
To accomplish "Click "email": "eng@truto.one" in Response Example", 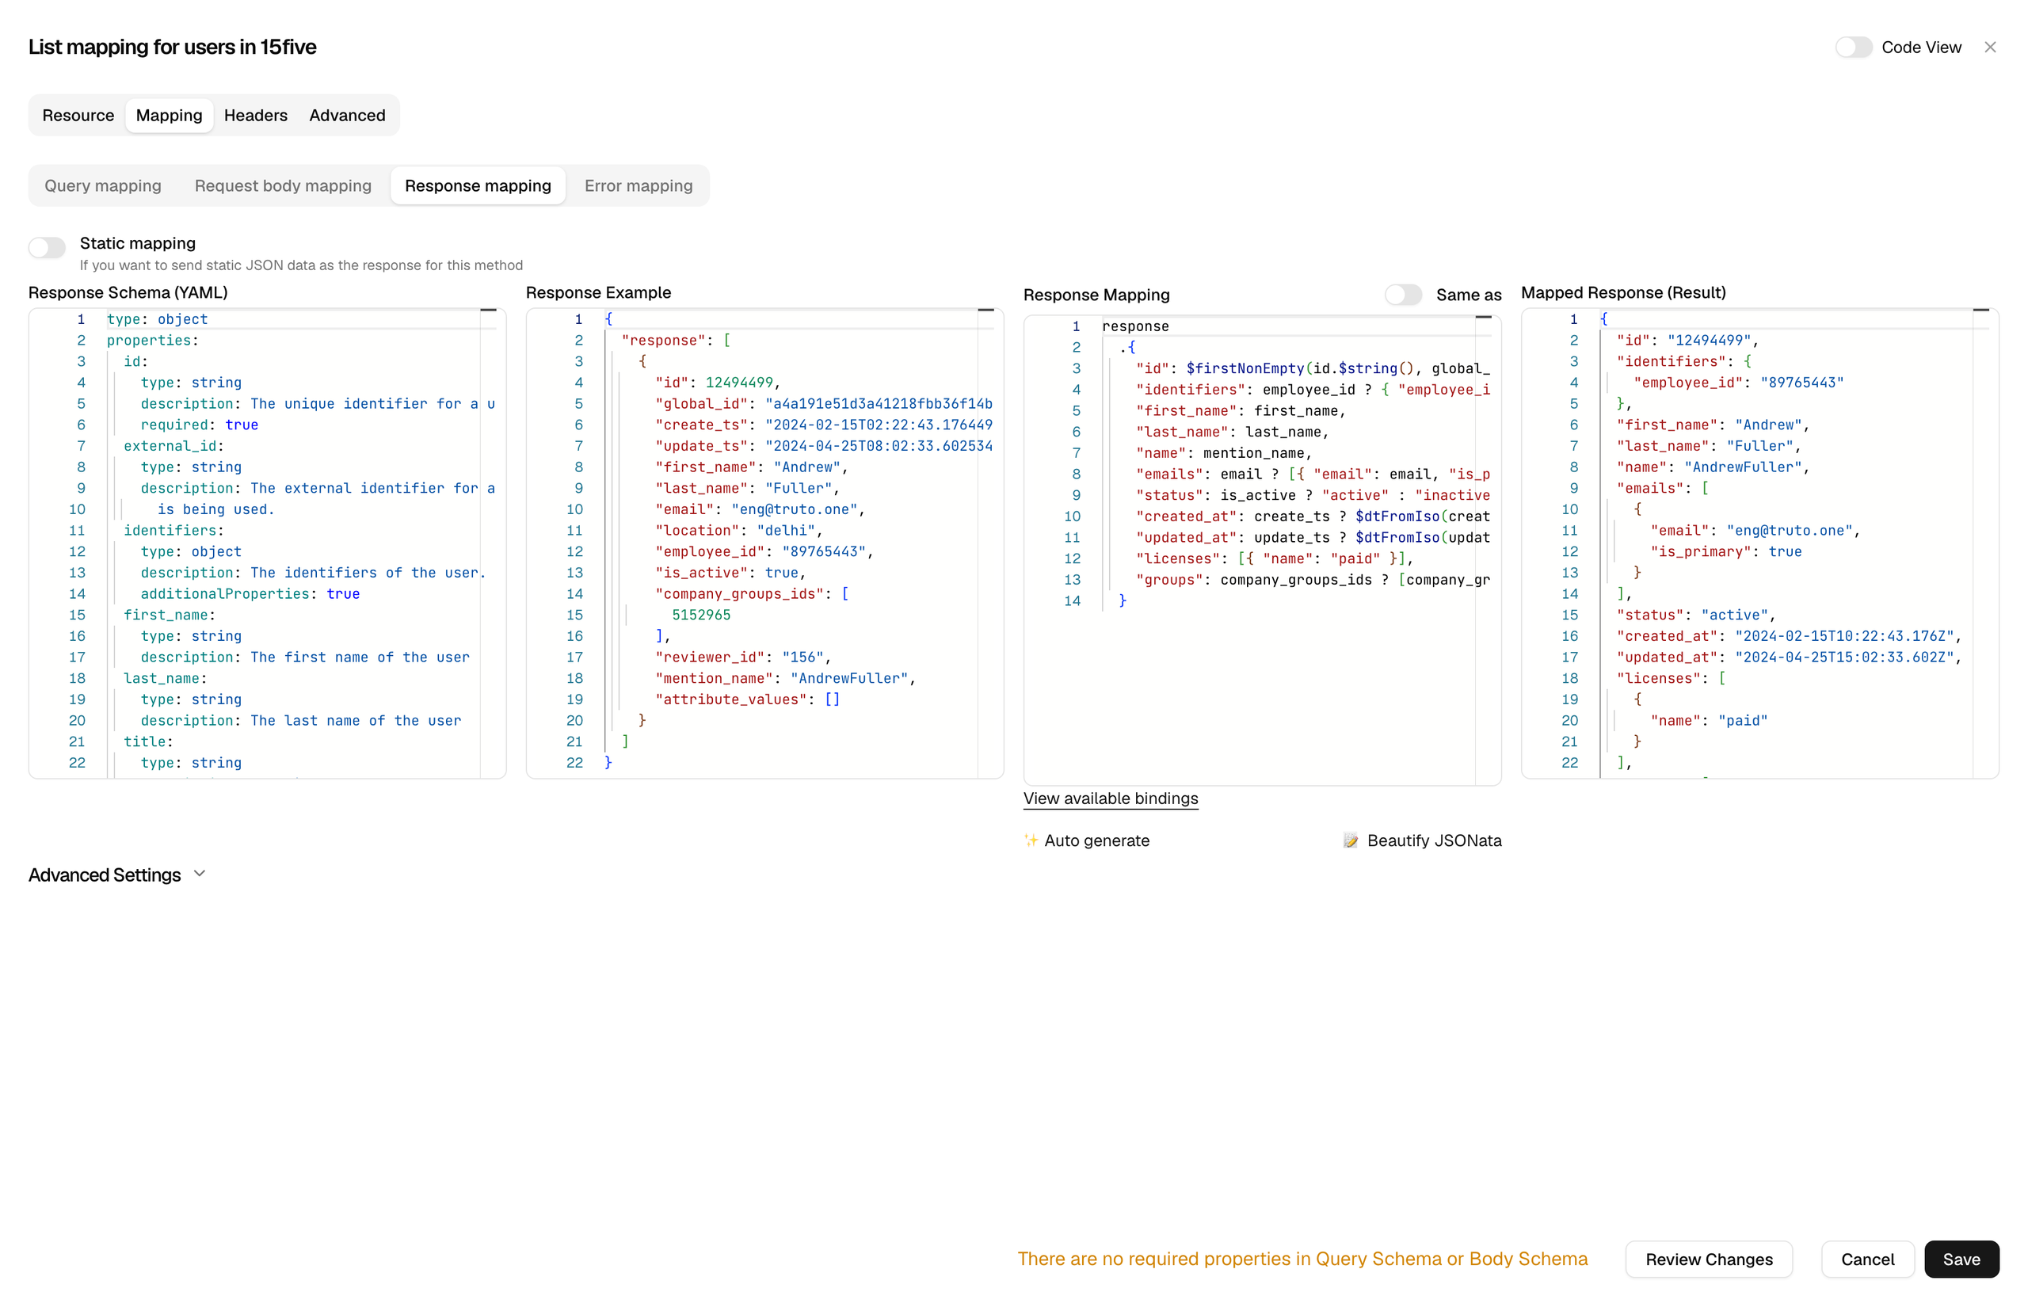I will 759,509.
